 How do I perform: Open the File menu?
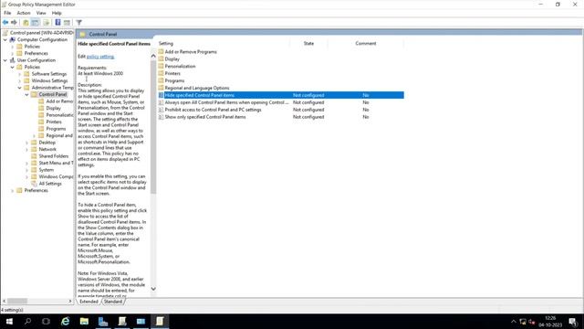tap(7, 13)
